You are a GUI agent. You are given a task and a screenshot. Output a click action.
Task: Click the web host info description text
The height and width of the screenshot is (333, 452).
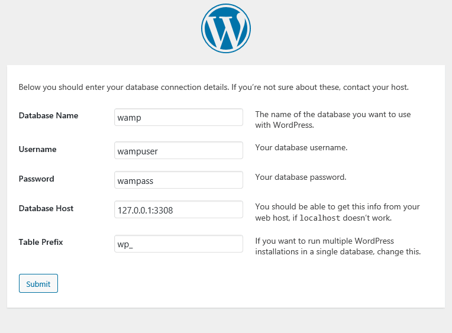(337, 212)
